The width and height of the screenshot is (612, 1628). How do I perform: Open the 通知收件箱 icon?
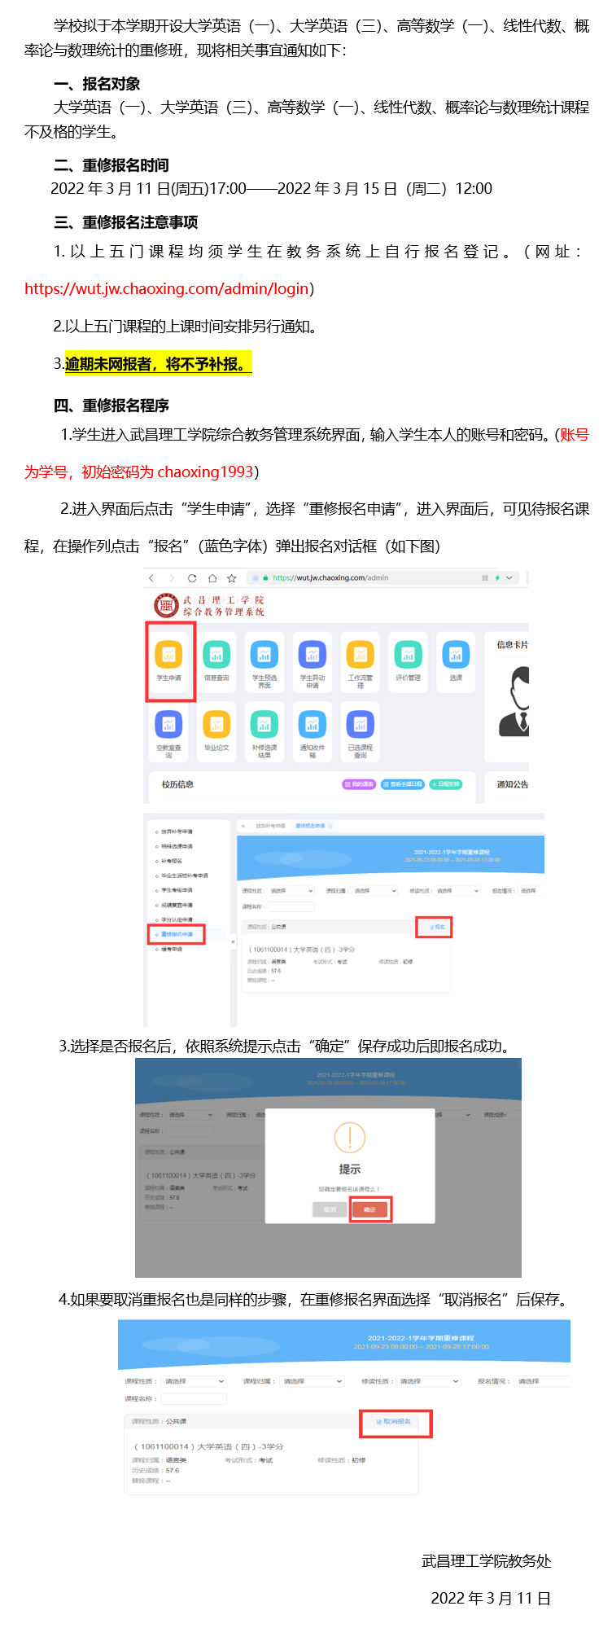pyautogui.click(x=313, y=724)
